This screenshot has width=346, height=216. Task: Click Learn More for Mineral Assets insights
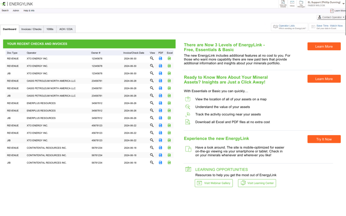tap(324, 79)
